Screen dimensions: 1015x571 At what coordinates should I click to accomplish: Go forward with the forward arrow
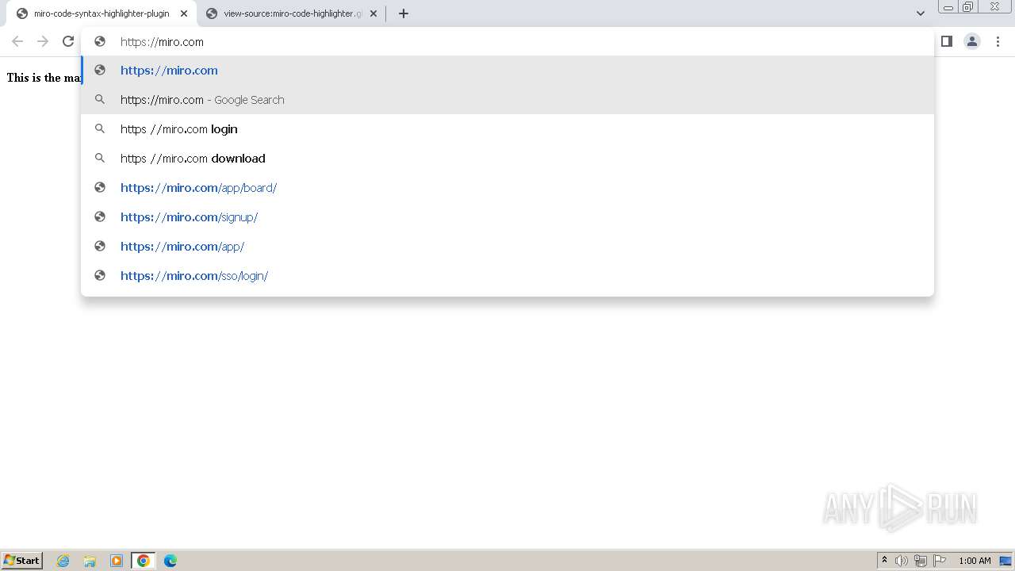[43, 41]
